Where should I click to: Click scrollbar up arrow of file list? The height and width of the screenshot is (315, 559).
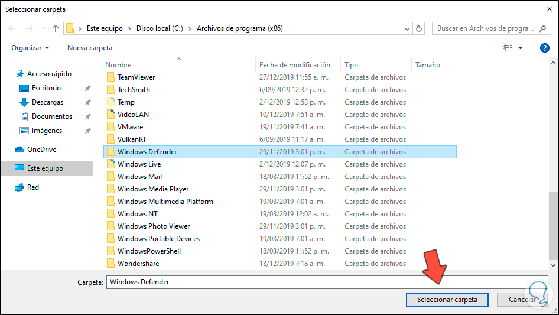[553, 63]
